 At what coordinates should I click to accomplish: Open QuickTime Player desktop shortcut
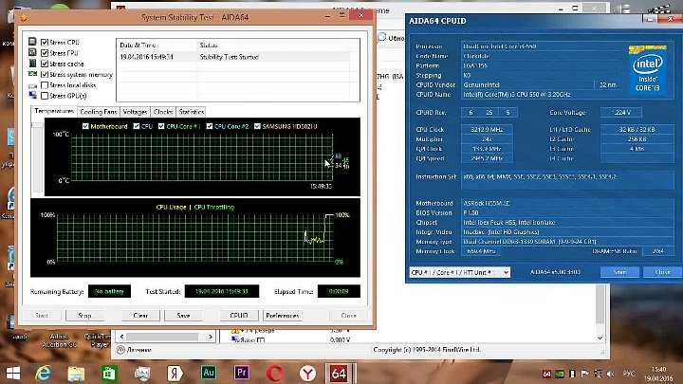click(x=98, y=339)
